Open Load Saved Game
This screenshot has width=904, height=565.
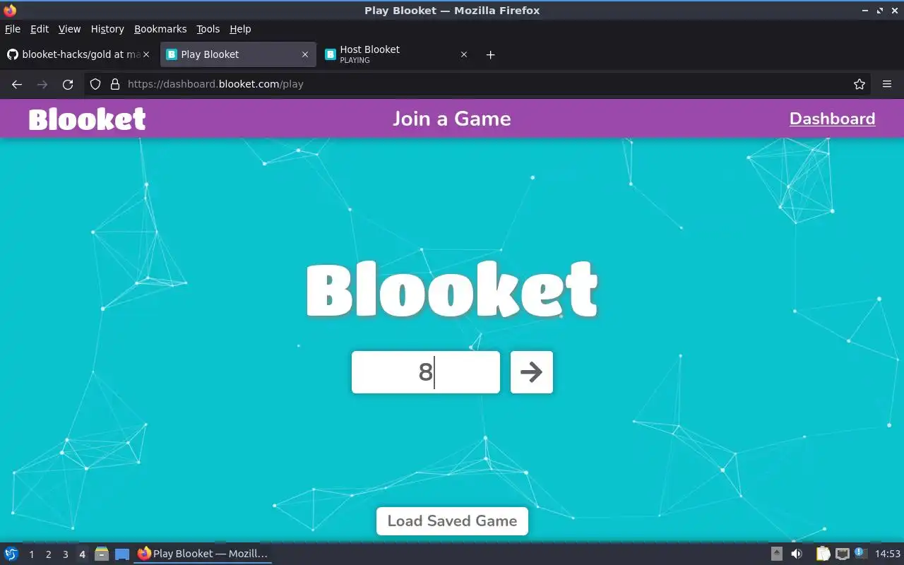click(x=452, y=521)
